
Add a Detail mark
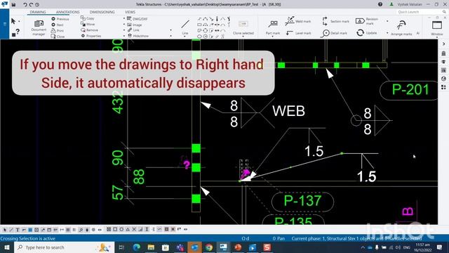point(334,33)
